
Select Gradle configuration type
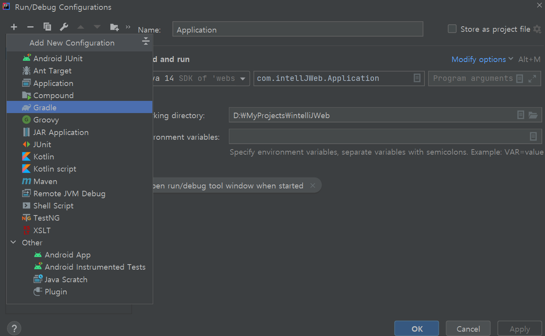point(79,108)
